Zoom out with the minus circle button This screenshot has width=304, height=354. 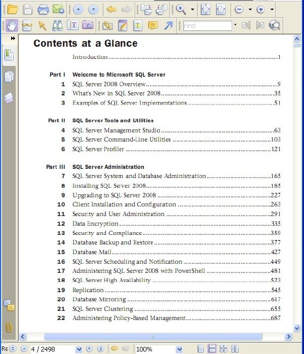coord(239,10)
